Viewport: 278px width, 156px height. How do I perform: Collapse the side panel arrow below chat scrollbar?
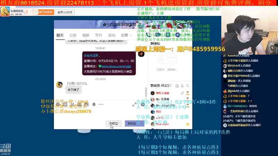coord(146,98)
